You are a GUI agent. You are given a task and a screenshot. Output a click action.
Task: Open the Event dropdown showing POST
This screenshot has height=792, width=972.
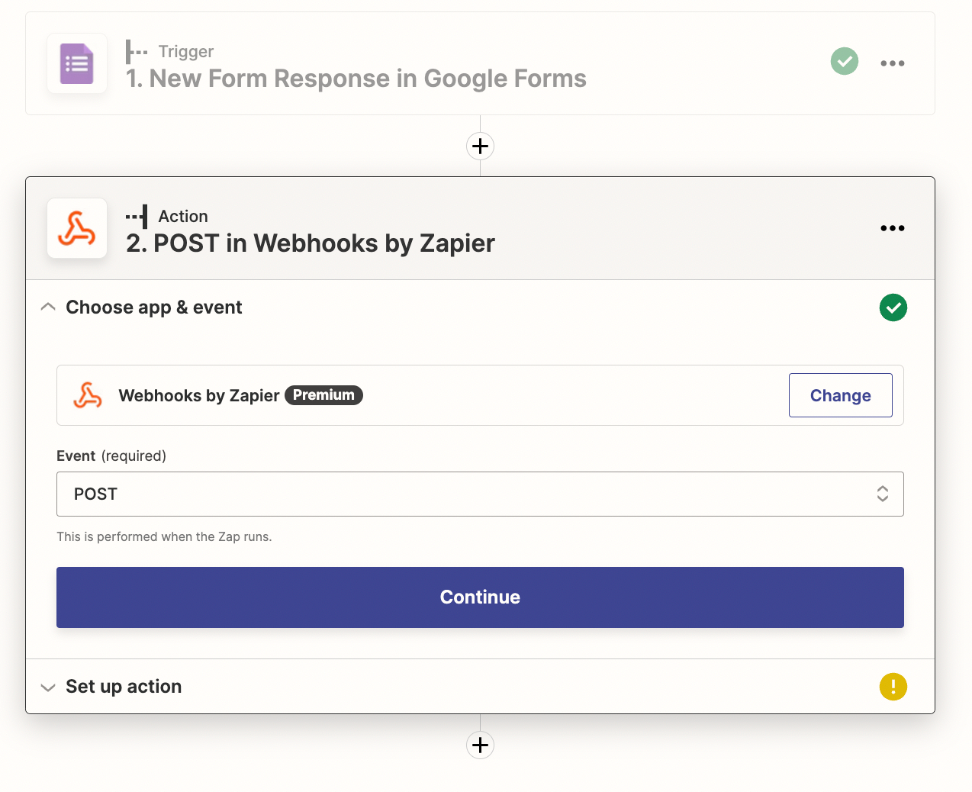480,494
